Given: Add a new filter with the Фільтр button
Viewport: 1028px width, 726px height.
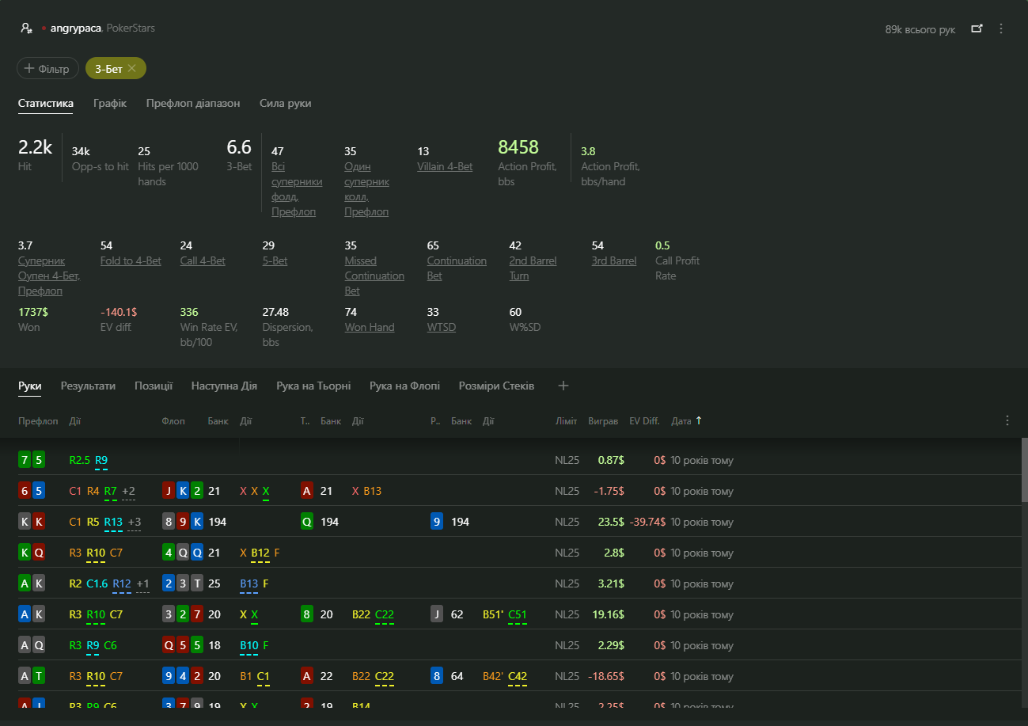Looking at the screenshot, I should coord(47,69).
